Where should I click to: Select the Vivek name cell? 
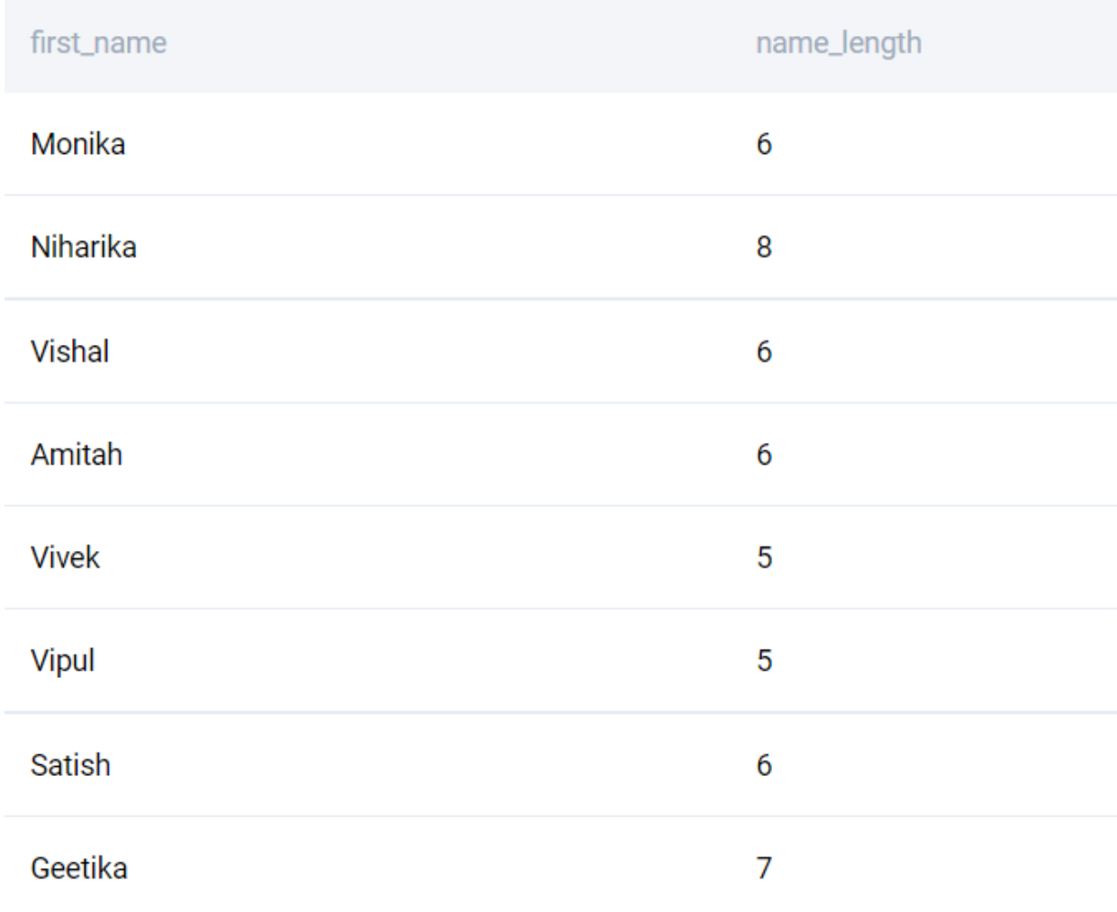tap(66, 557)
